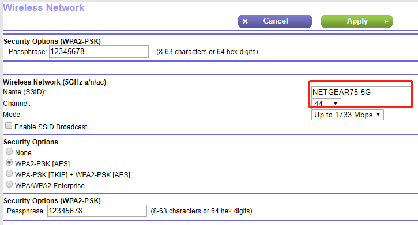Click the Wireless Network (5GHz a/n/ac) heading
Image resolution: width=418 pixels, height=225 pixels.
(x=55, y=82)
